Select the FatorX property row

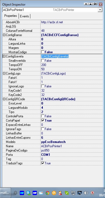click(52, 78)
